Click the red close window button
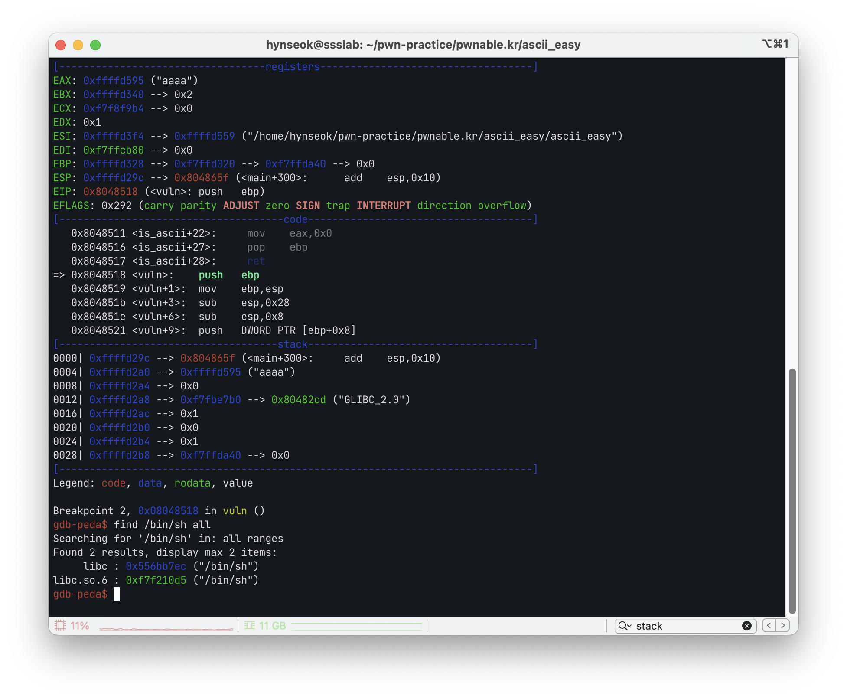Viewport: 847px width, 699px height. (61, 45)
